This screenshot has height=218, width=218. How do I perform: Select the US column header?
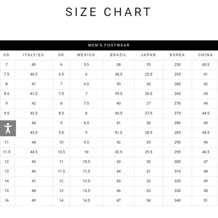(x=6, y=55)
